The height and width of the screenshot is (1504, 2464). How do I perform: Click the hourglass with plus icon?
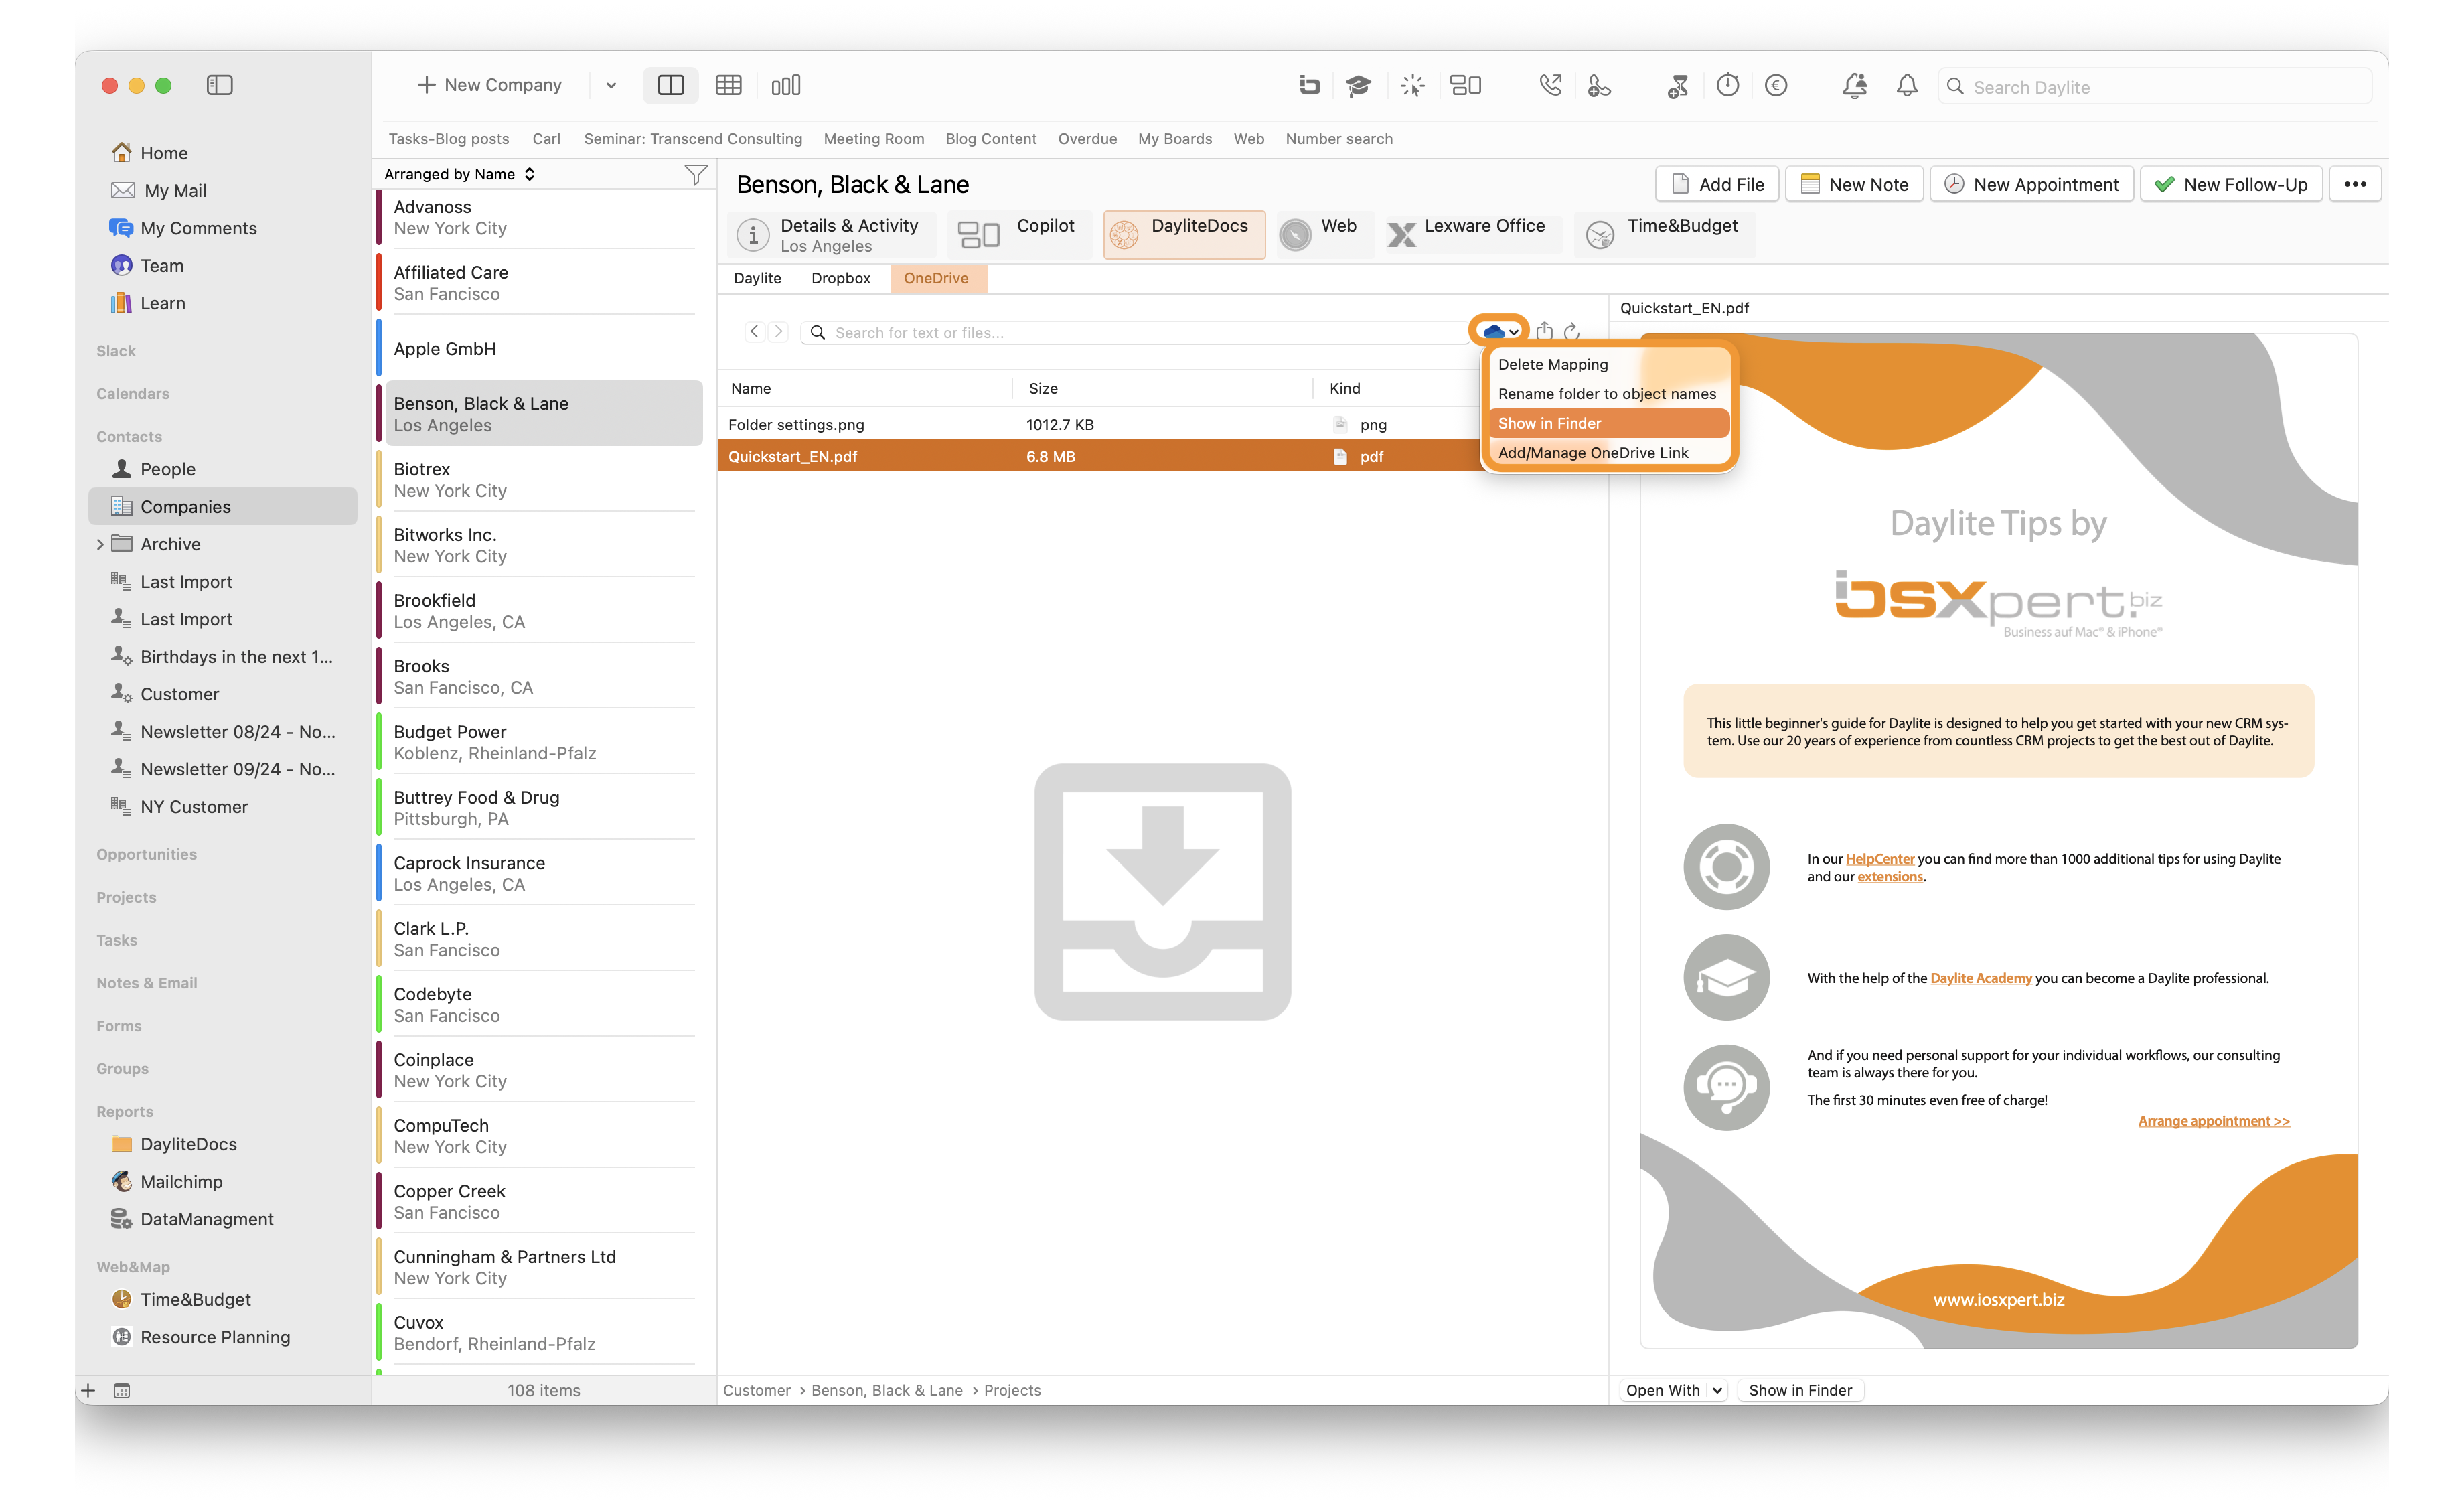pos(1677,86)
